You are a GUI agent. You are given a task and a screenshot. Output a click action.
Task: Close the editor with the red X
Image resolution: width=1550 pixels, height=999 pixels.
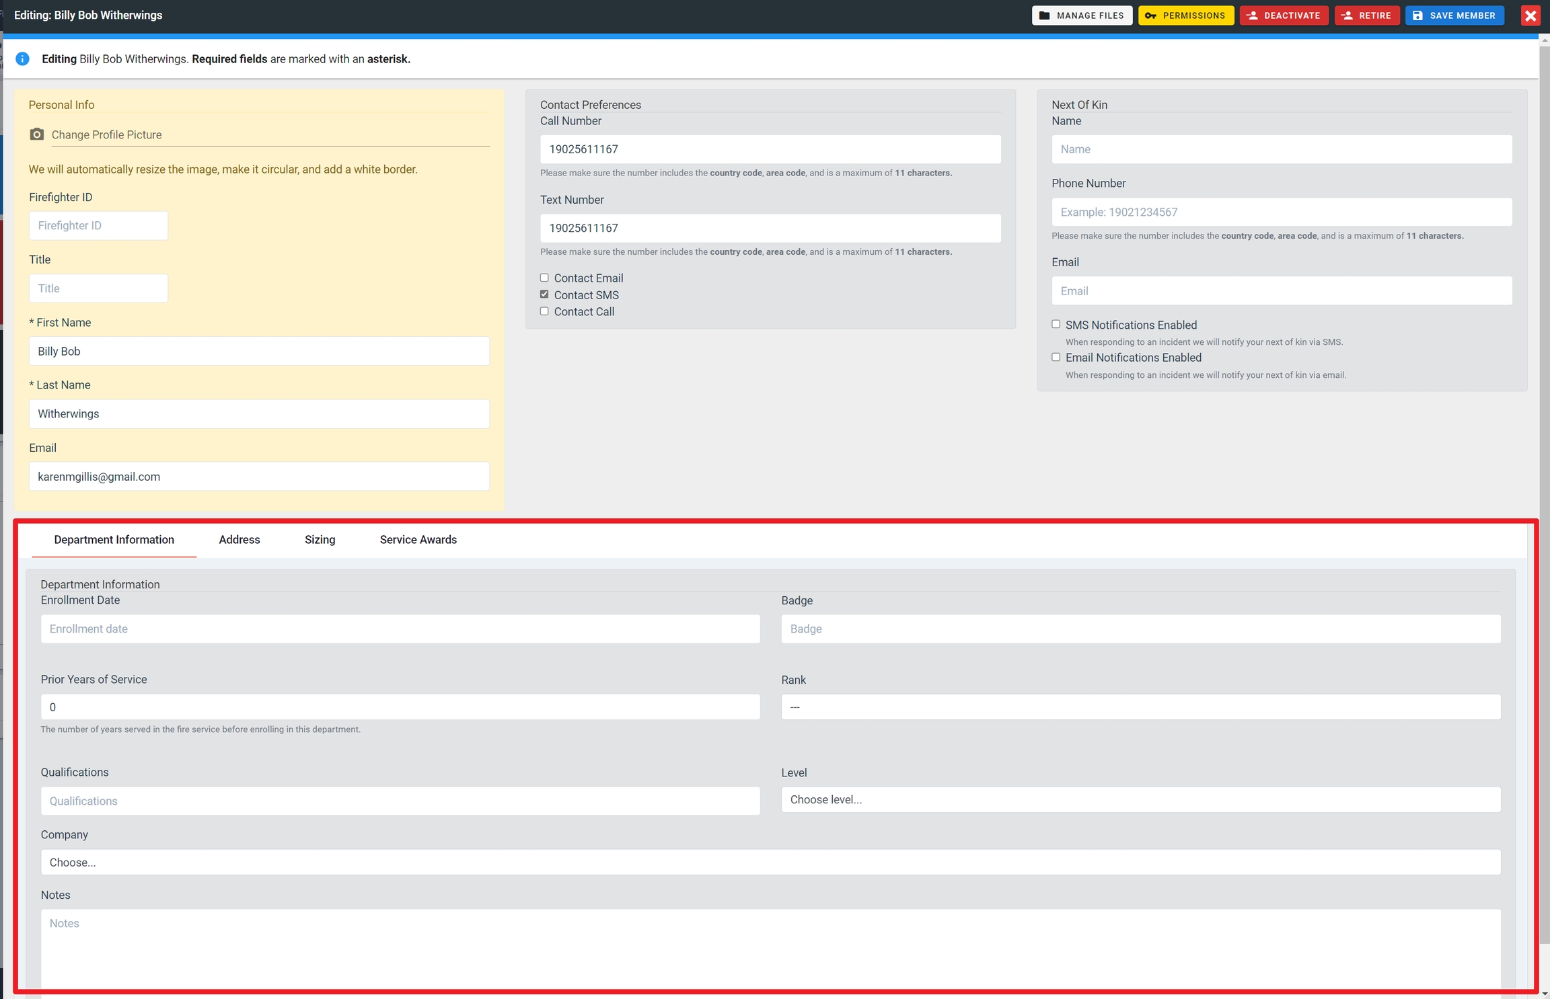coord(1530,15)
